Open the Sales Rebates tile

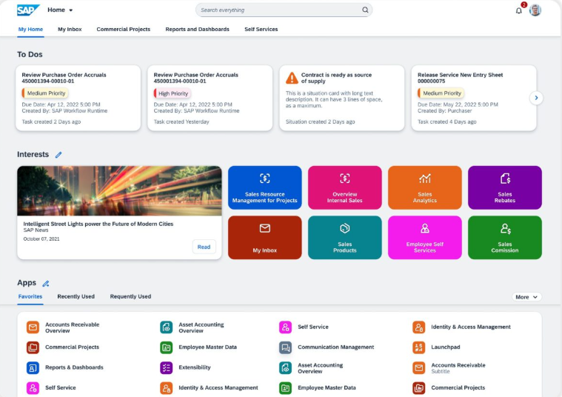(x=505, y=187)
